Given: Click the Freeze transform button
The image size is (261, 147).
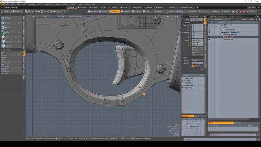Looking at the screenshot, I should coord(197,50).
